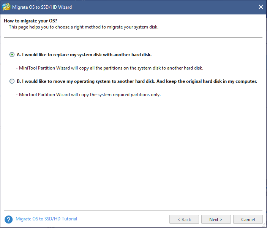Screen dimensions: 267x228
Task: Close the Migrate OS wizard window
Action: tap(261, 7)
